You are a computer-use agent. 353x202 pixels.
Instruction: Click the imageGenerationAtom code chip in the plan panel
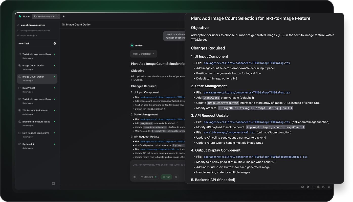click(x=223, y=103)
